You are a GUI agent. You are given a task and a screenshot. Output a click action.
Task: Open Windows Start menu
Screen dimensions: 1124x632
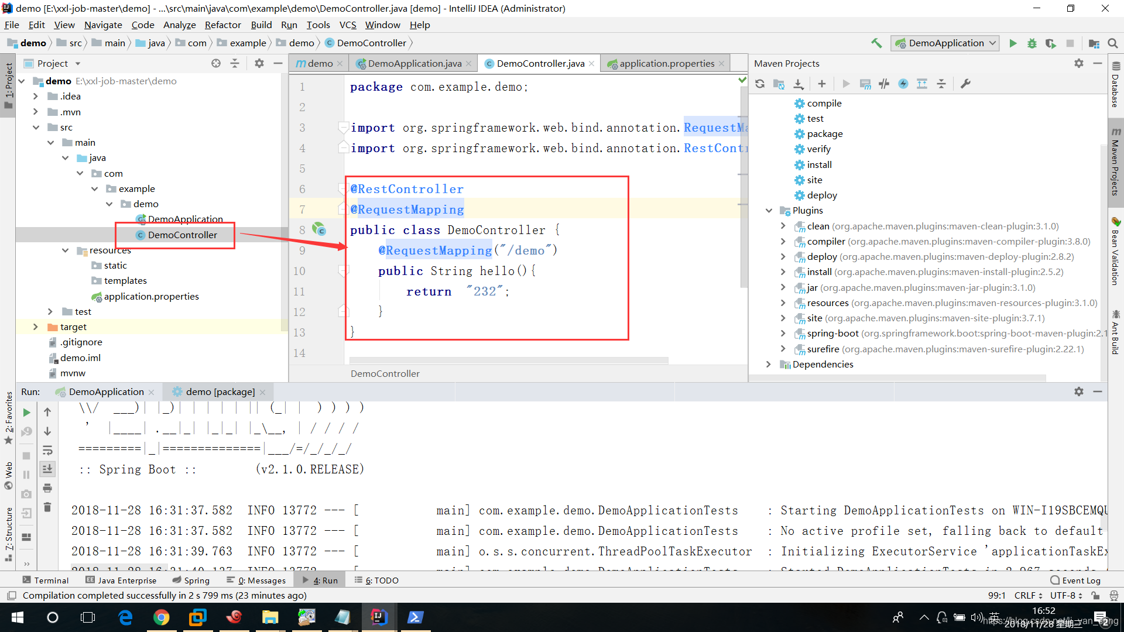pos(18,617)
